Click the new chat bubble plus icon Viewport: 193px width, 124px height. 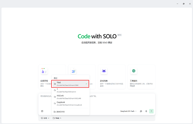(141, 111)
